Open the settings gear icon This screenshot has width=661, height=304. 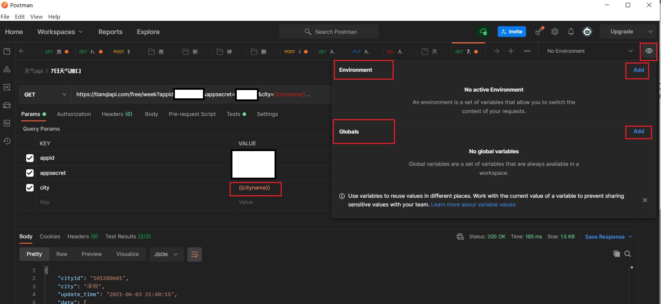point(555,32)
